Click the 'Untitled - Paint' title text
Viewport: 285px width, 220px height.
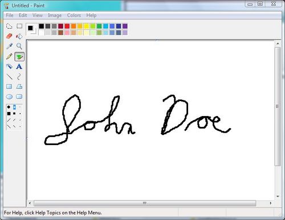pos(28,6)
